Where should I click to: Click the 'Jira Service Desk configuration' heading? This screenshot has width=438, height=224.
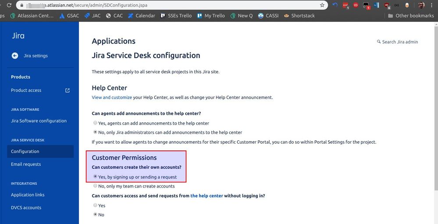pos(146,55)
